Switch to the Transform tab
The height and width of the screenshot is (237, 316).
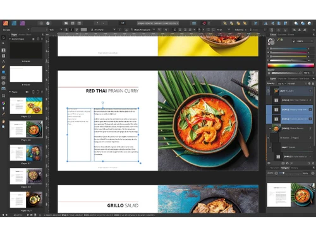275,168
